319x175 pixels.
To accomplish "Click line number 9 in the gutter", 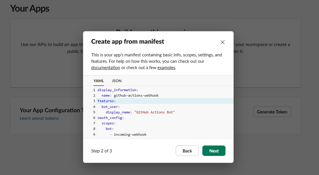I will point(94,135).
